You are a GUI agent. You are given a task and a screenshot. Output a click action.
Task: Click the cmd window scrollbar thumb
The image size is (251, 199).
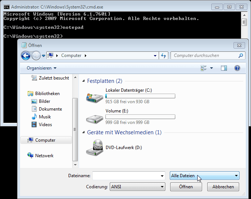(244, 22)
